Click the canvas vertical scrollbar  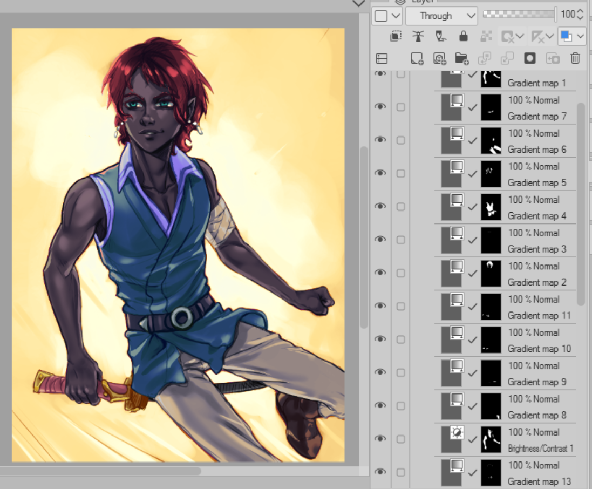click(x=364, y=238)
